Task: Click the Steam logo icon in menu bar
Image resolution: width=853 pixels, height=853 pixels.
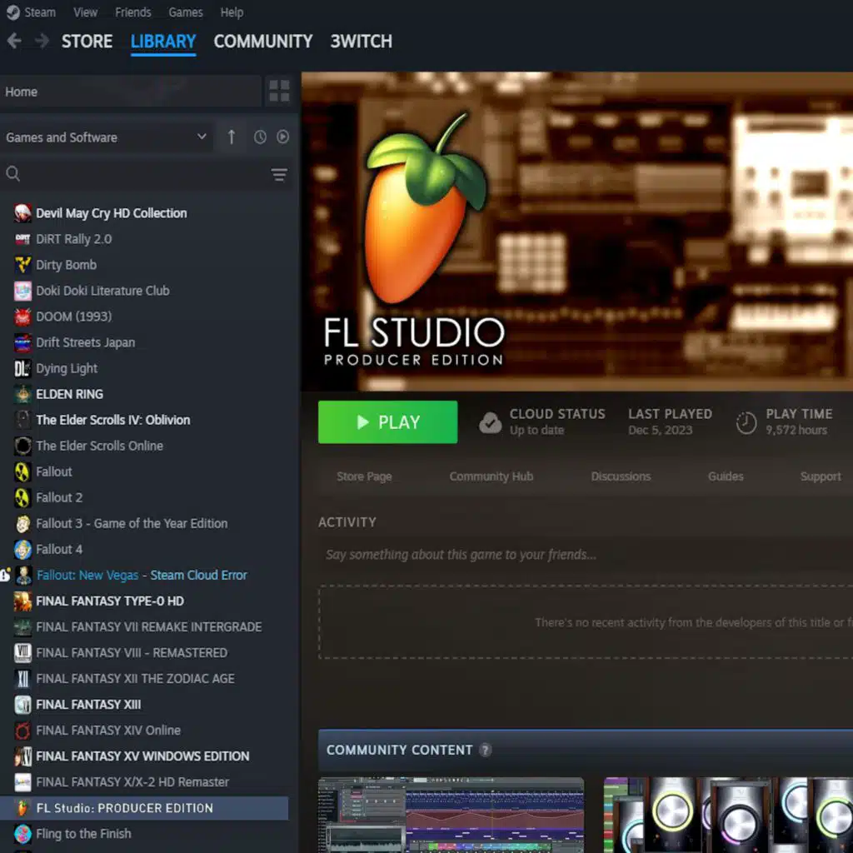Action: tap(12, 12)
